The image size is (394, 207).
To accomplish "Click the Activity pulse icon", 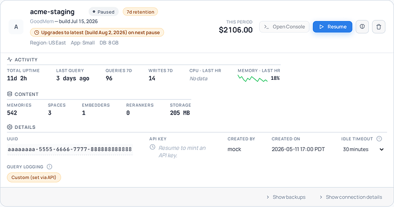I will [x=10, y=59].
